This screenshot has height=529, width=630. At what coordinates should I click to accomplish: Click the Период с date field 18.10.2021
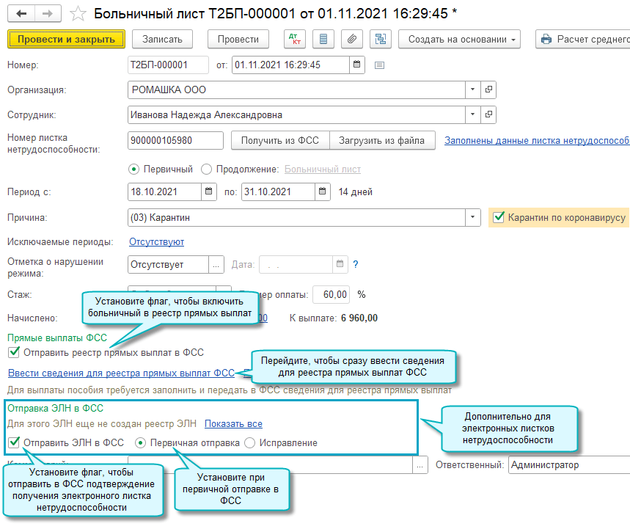coord(165,191)
